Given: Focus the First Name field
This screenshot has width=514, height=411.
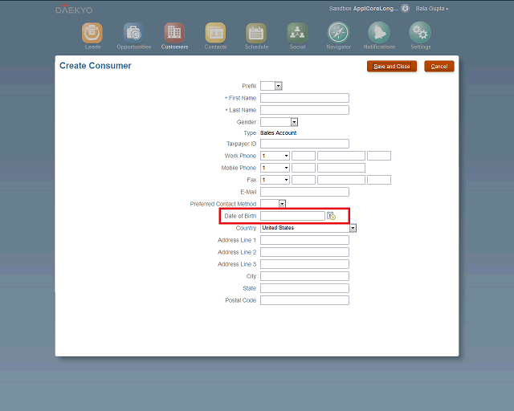Looking at the screenshot, I should [x=304, y=98].
